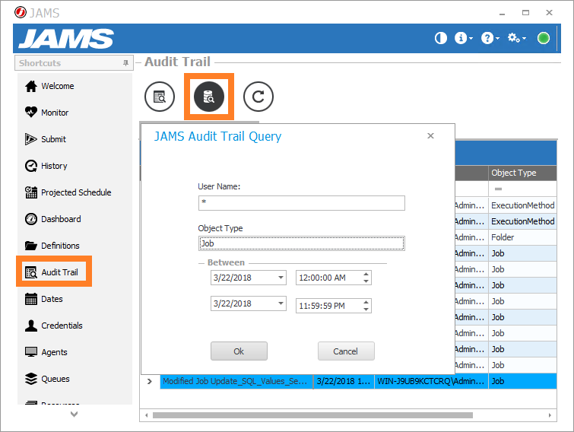This screenshot has width=574, height=432.
Task: Open the Submit shortcut
Action: click(x=46, y=139)
